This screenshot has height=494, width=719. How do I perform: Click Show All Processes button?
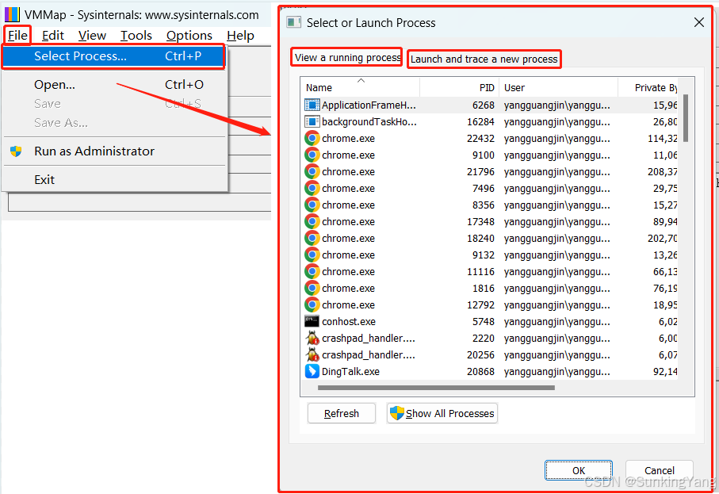click(x=442, y=413)
